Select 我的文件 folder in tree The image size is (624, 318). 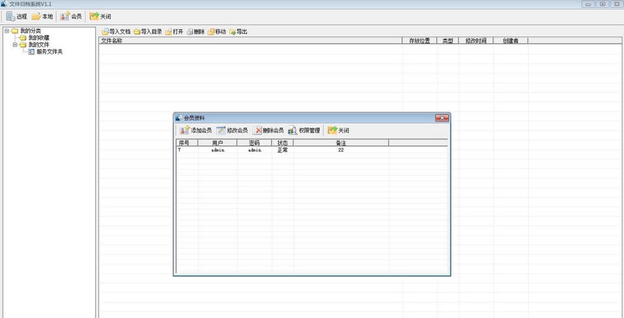click(x=39, y=44)
